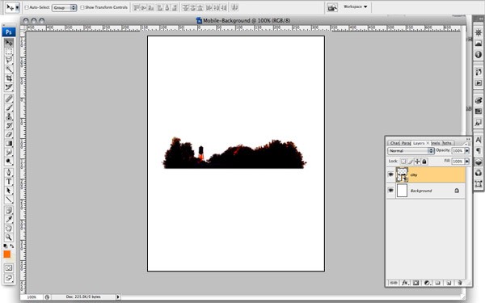Viewport: 485px width, 303px height.
Task: Select the Eraser tool
Action: click(9, 134)
